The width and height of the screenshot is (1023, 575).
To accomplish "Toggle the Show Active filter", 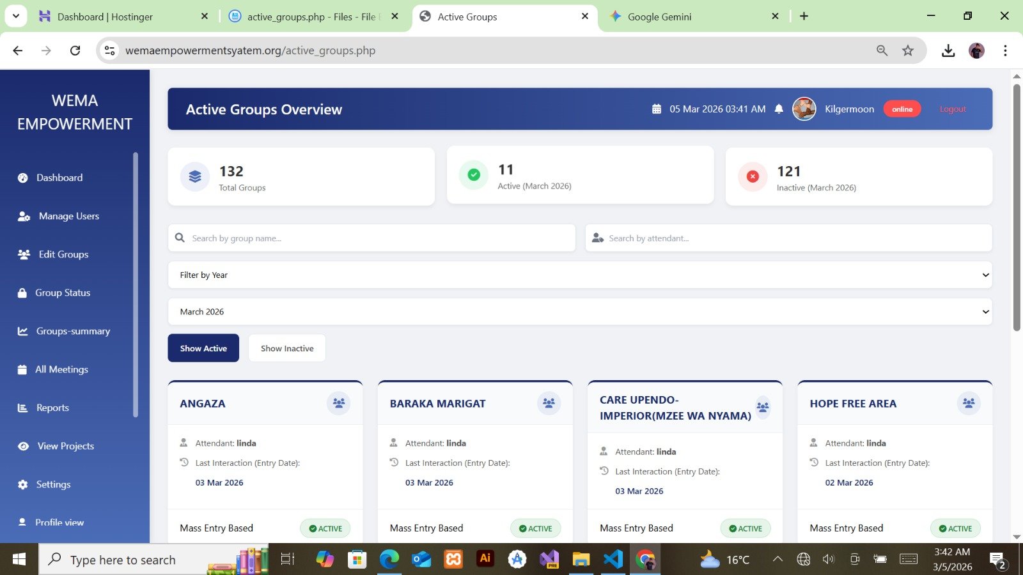I will [203, 348].
